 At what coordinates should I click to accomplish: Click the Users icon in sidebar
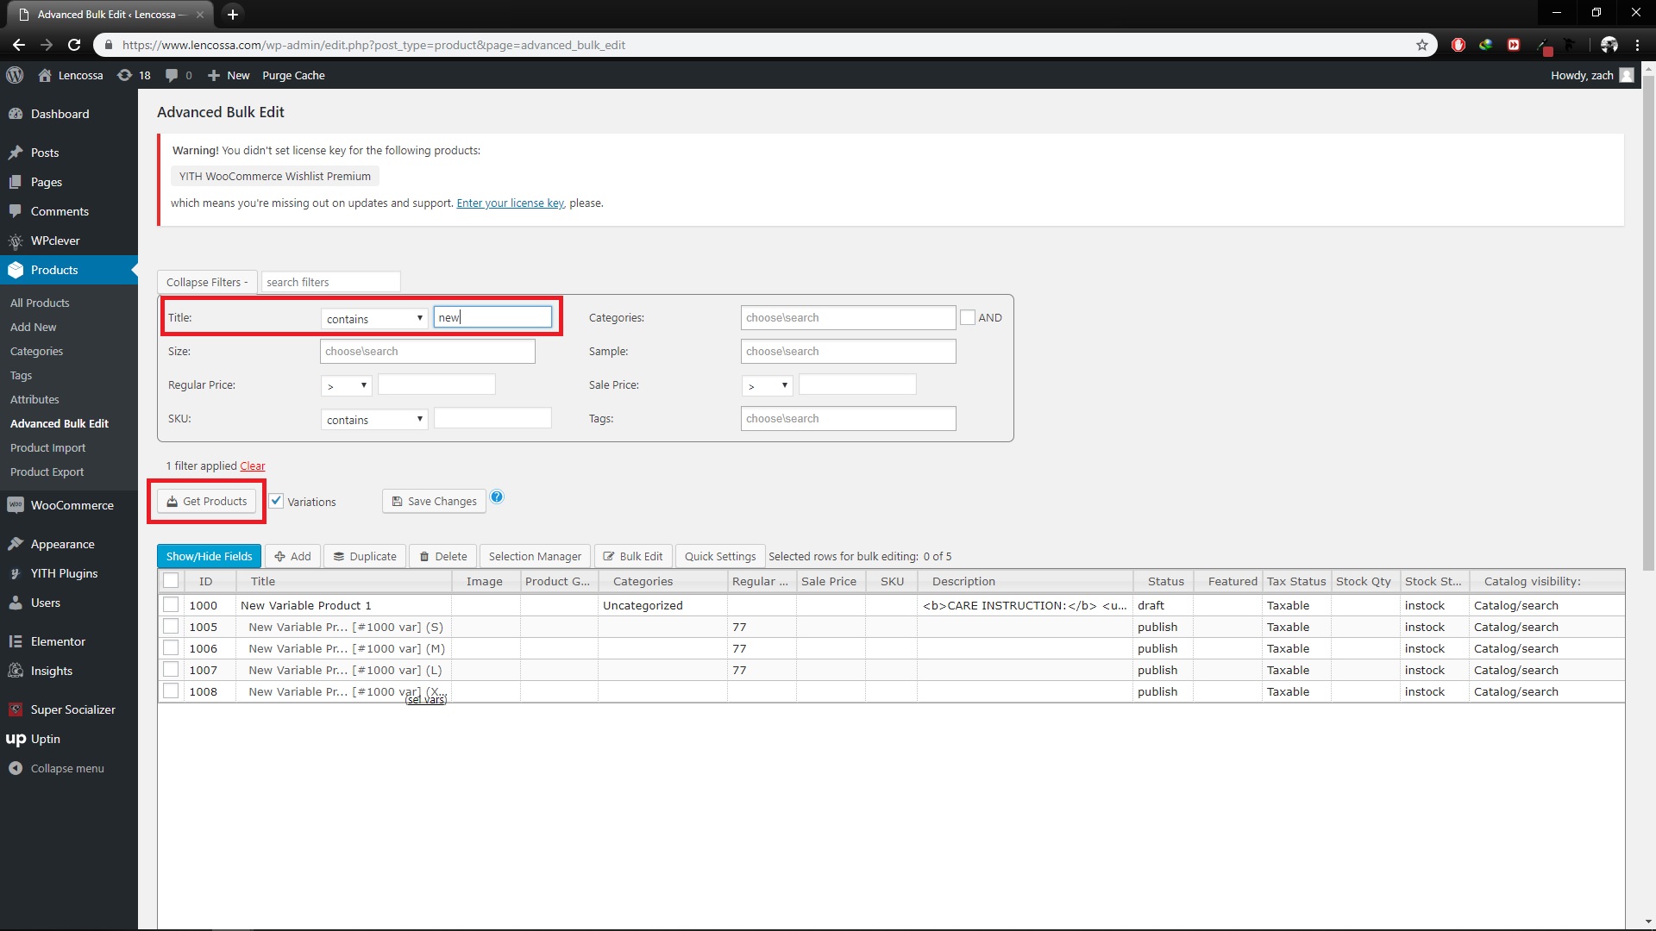16,603
